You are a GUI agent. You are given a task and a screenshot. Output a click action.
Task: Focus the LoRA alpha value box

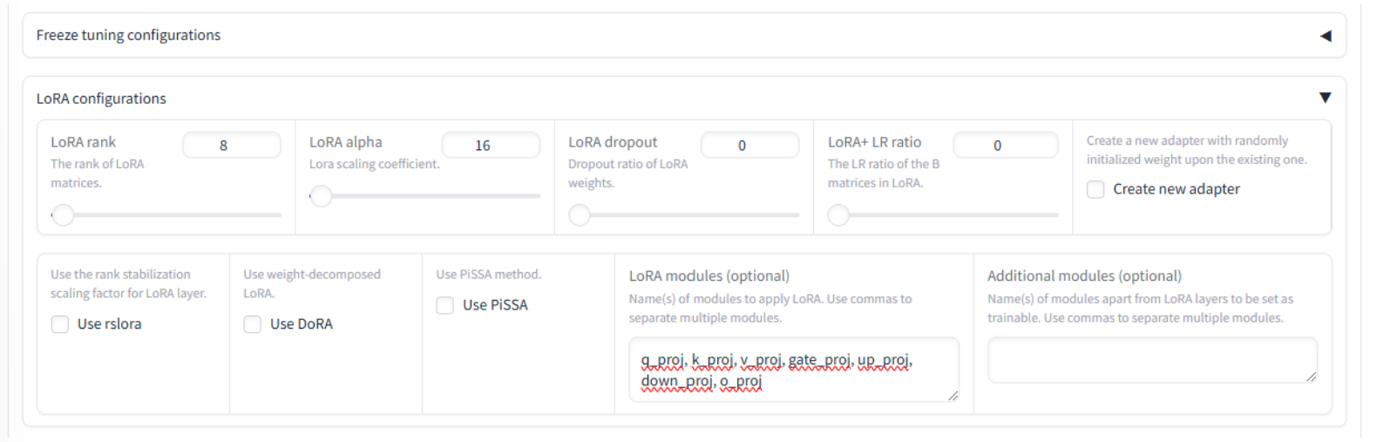pyautogui.click(x=490, y=146)
